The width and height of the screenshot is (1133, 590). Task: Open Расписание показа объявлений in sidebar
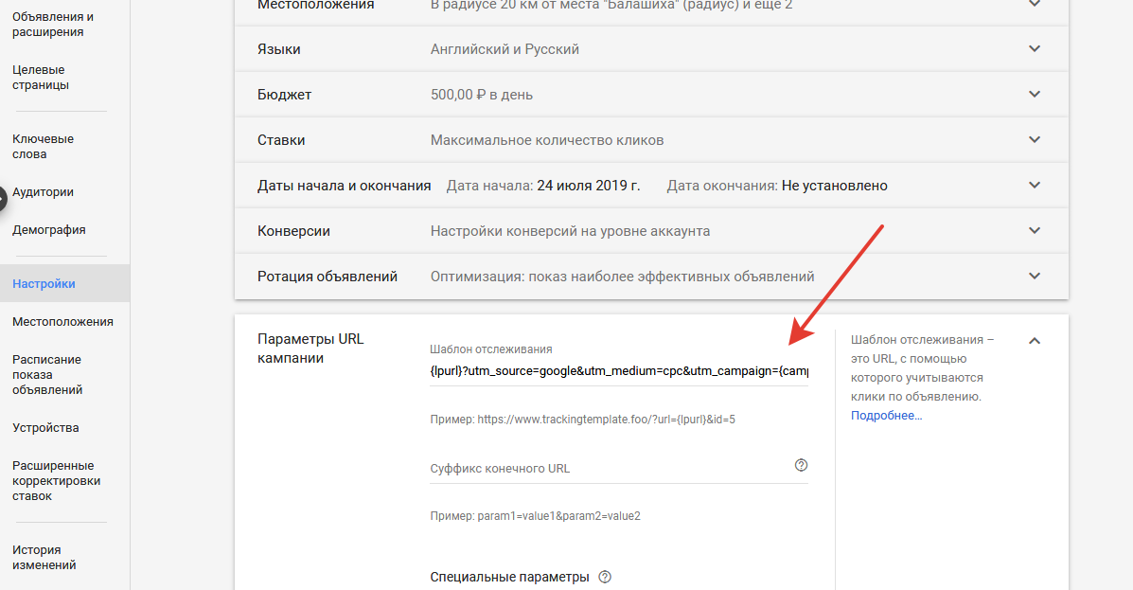47,374
